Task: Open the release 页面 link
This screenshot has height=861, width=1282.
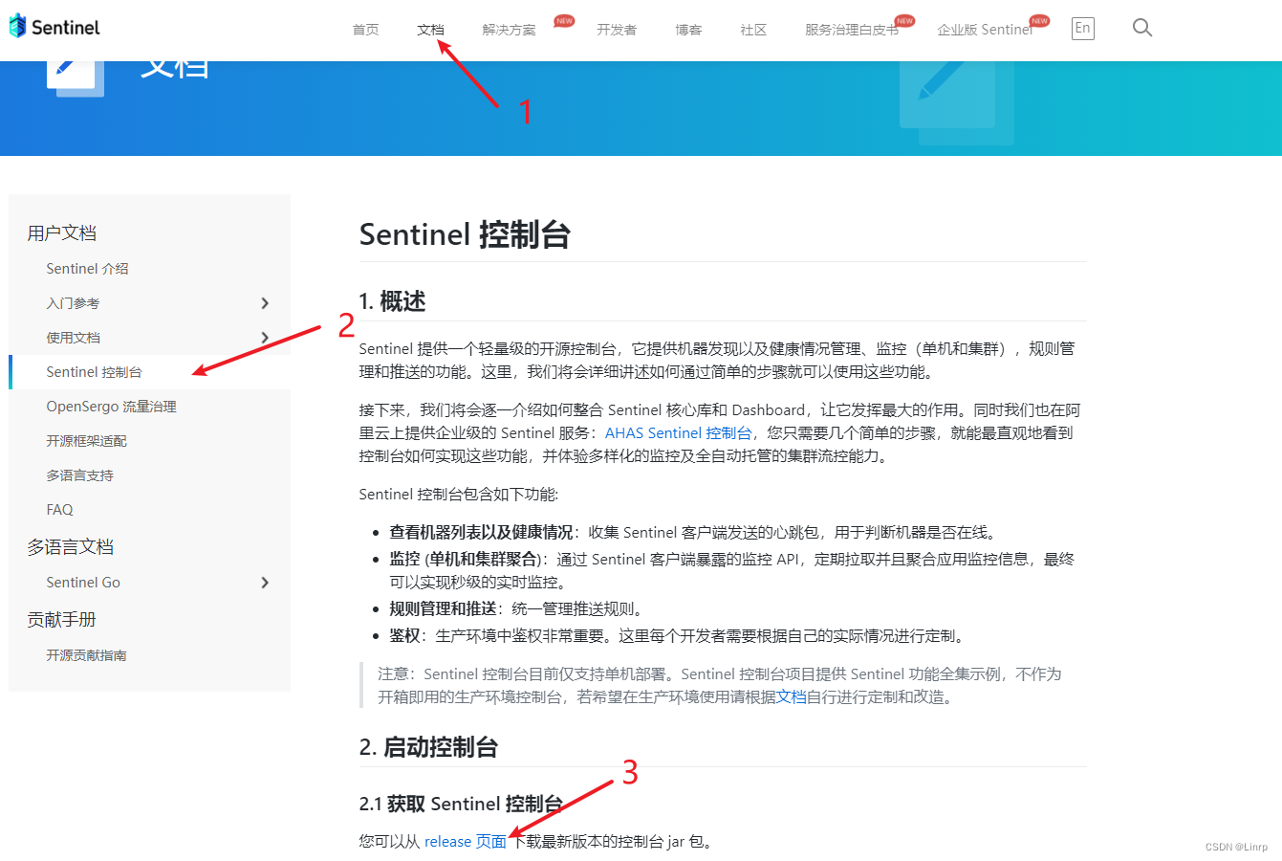Action: point(466,842)
